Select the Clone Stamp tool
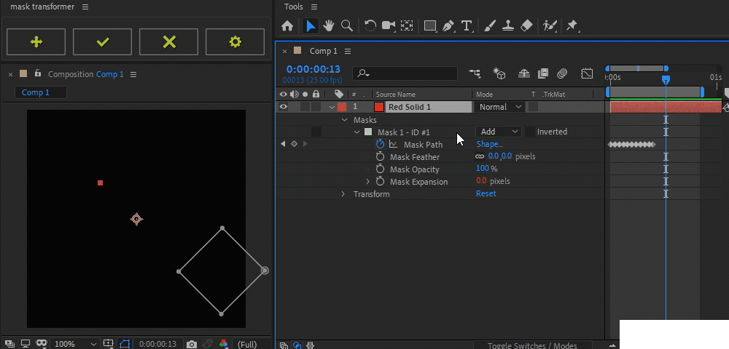Screen dimensions: 729x349 [x=507, y=25]
